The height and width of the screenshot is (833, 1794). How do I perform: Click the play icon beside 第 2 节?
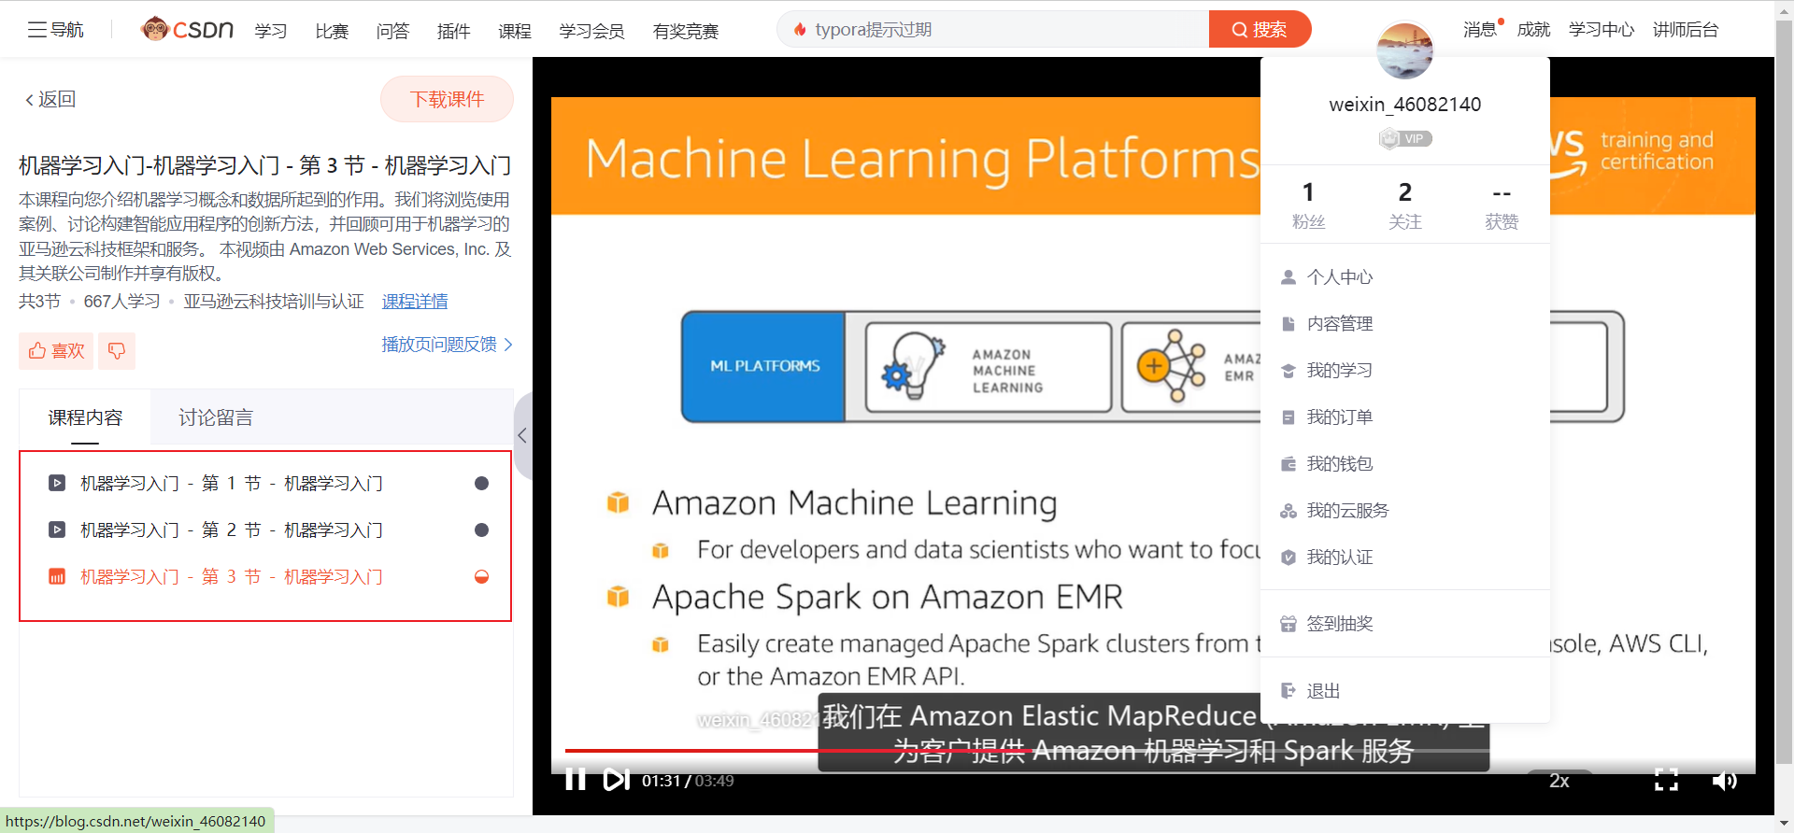57,529
